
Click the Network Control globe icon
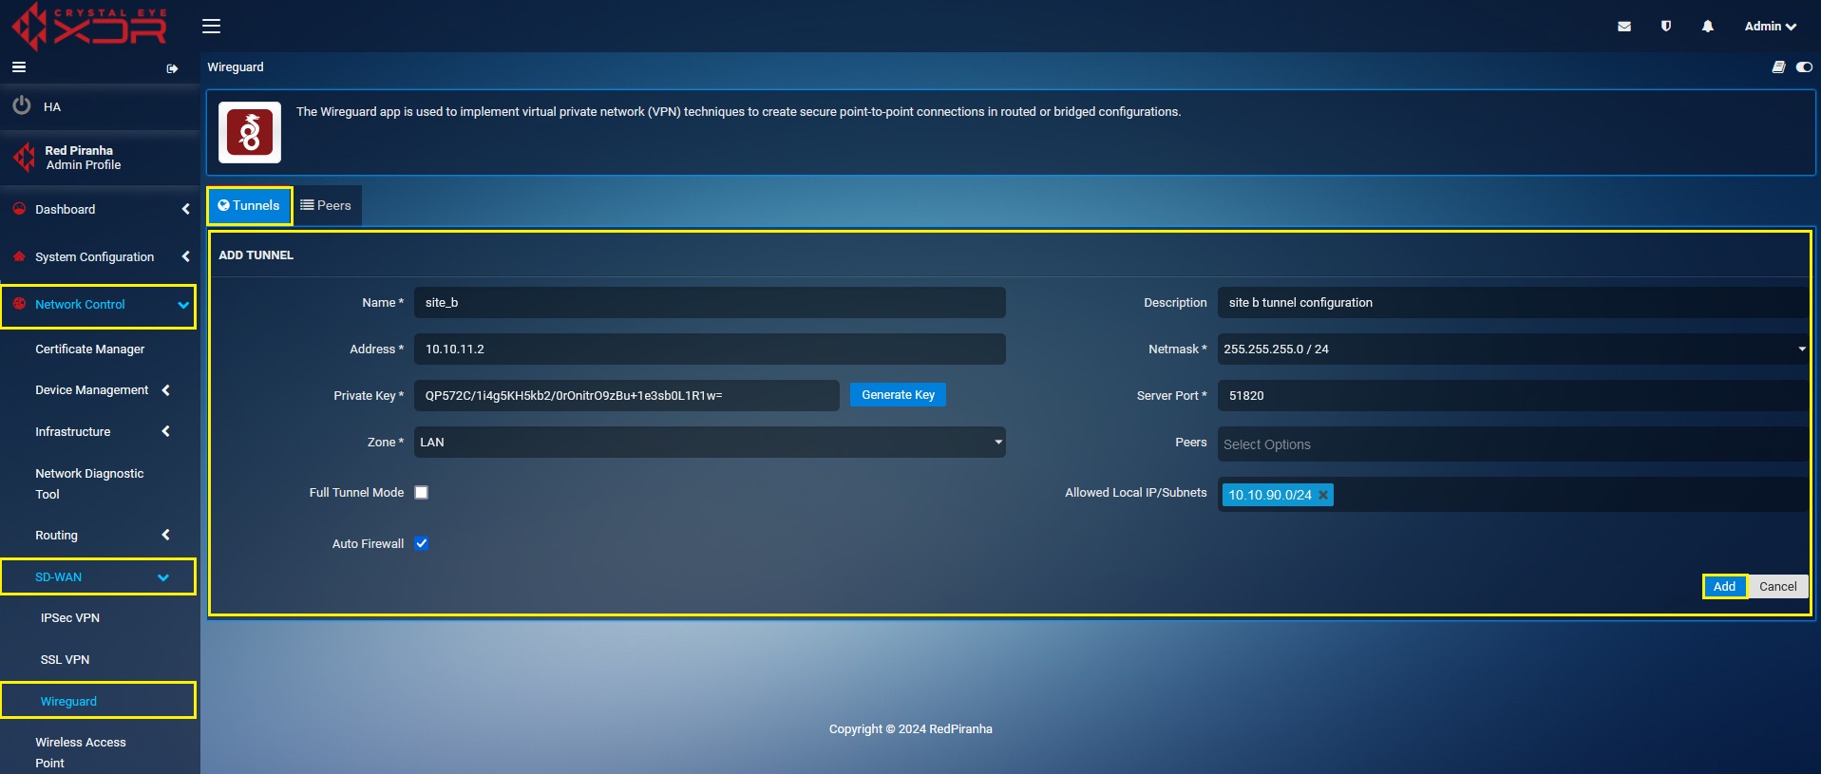(19, 304)
